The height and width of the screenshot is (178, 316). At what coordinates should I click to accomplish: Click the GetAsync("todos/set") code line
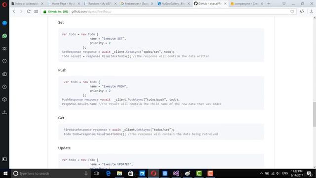pos(119,130)
